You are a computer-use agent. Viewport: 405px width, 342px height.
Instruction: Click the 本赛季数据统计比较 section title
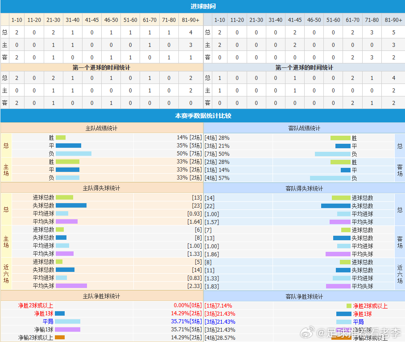coord(203,116)
